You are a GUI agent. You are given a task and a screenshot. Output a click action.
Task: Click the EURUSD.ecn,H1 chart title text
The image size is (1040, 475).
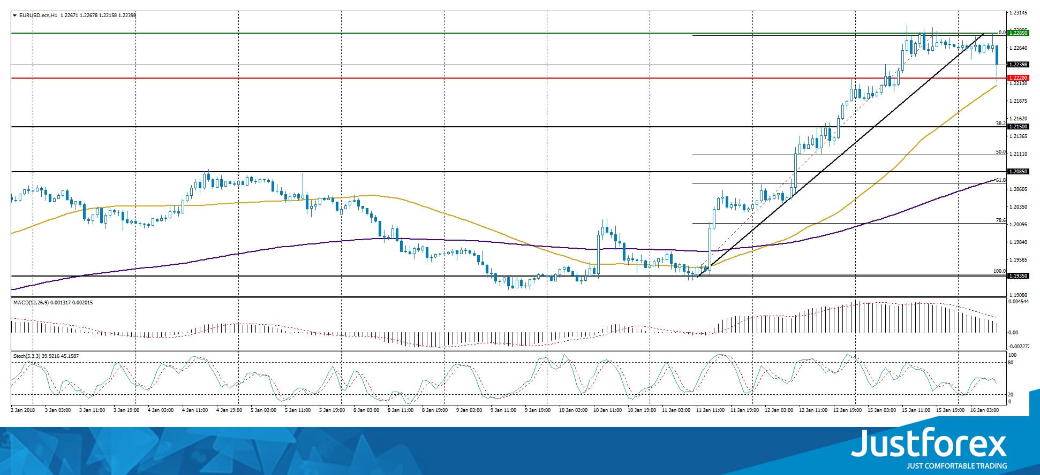click(39, 16)
